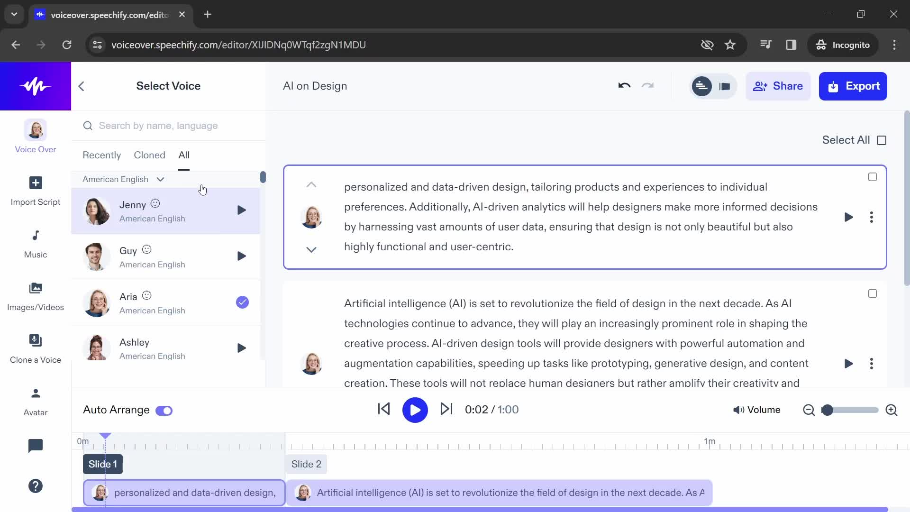
Task: Collapse the first script block chevron down
Action: tap(311, 249)
